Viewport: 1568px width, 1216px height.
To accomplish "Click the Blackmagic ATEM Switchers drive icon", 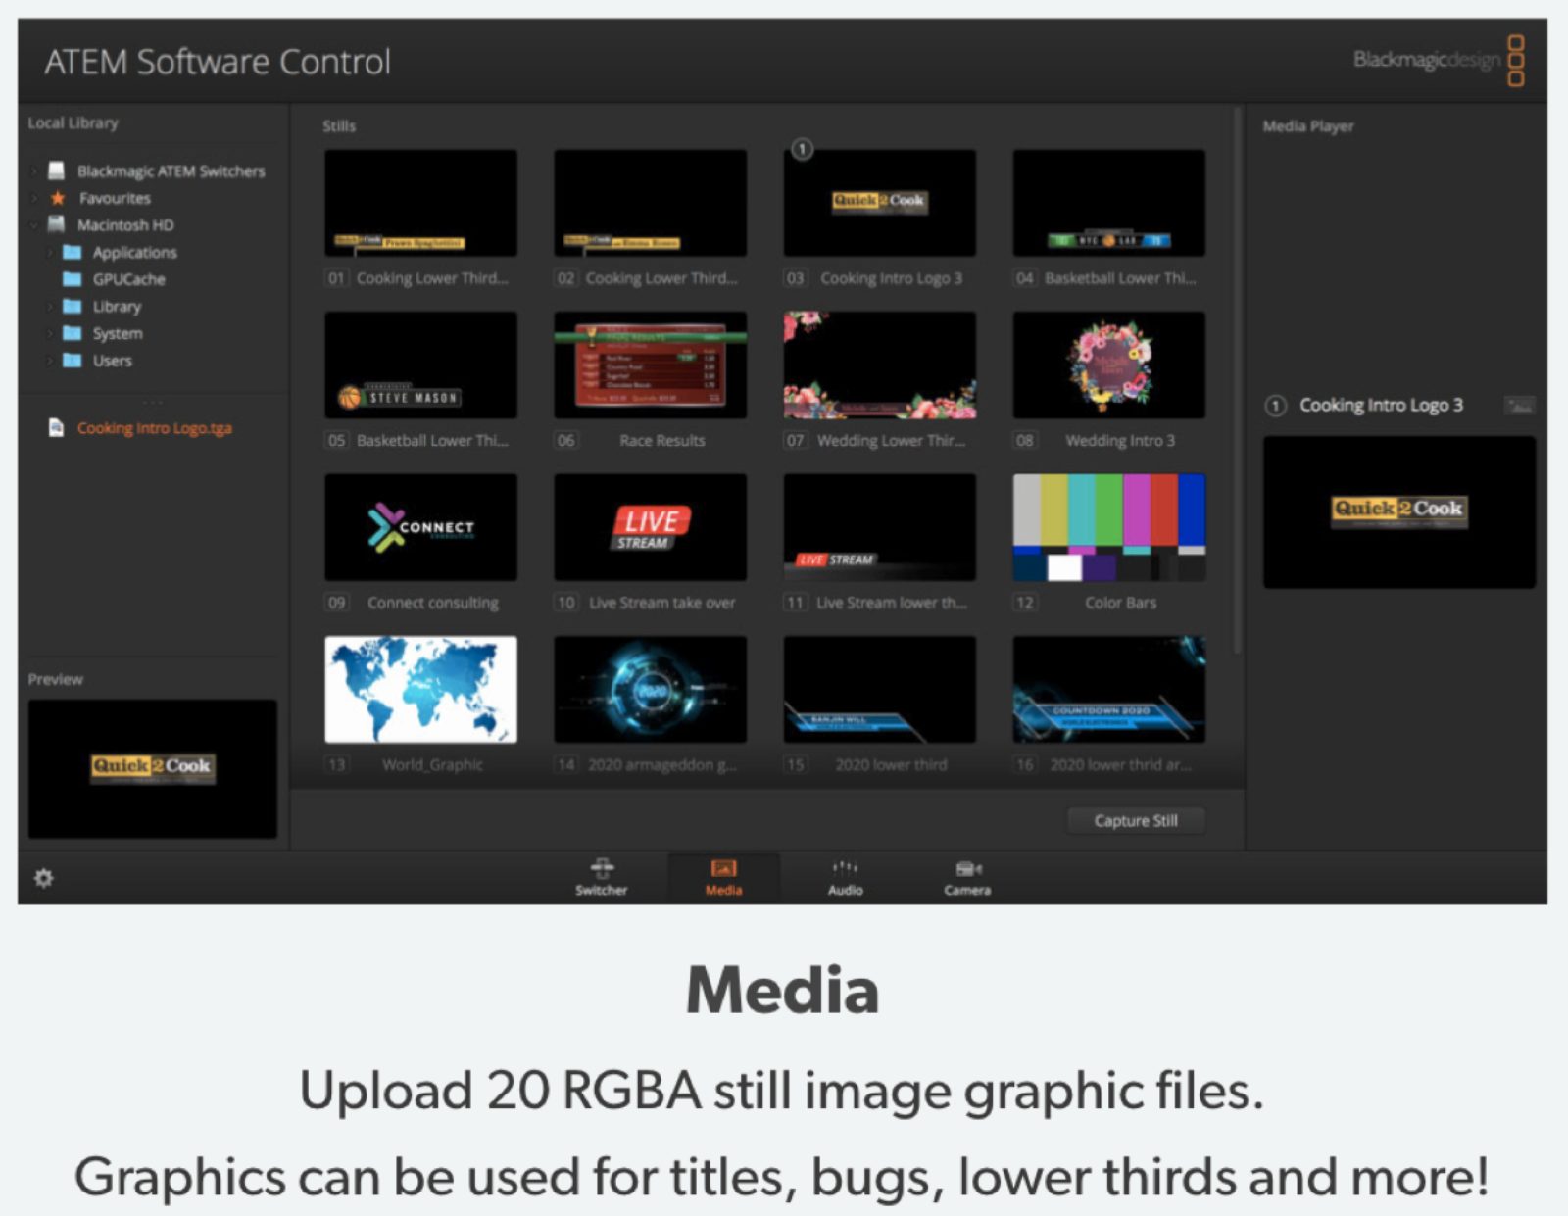I will [x=57, y=170].
